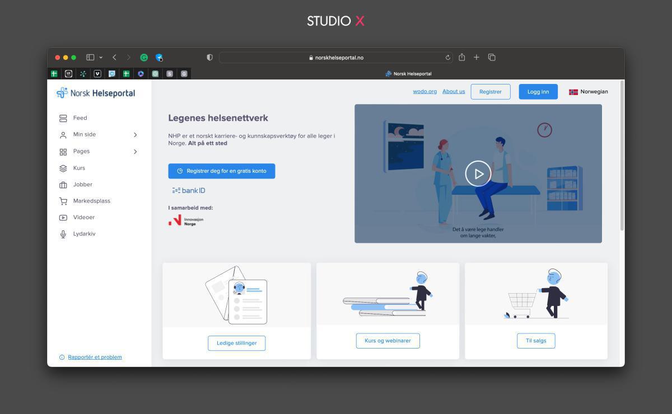
Task: Open the About us link
Action: (x=454, y=91)
